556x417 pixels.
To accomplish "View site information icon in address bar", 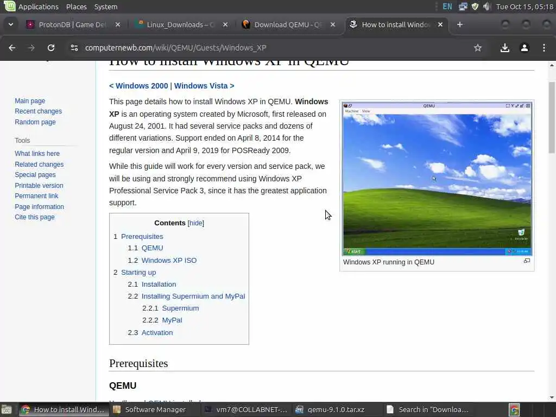I will click(x=74, y=48).
